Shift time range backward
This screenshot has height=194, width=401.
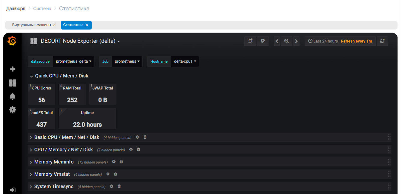pos(277,41)
